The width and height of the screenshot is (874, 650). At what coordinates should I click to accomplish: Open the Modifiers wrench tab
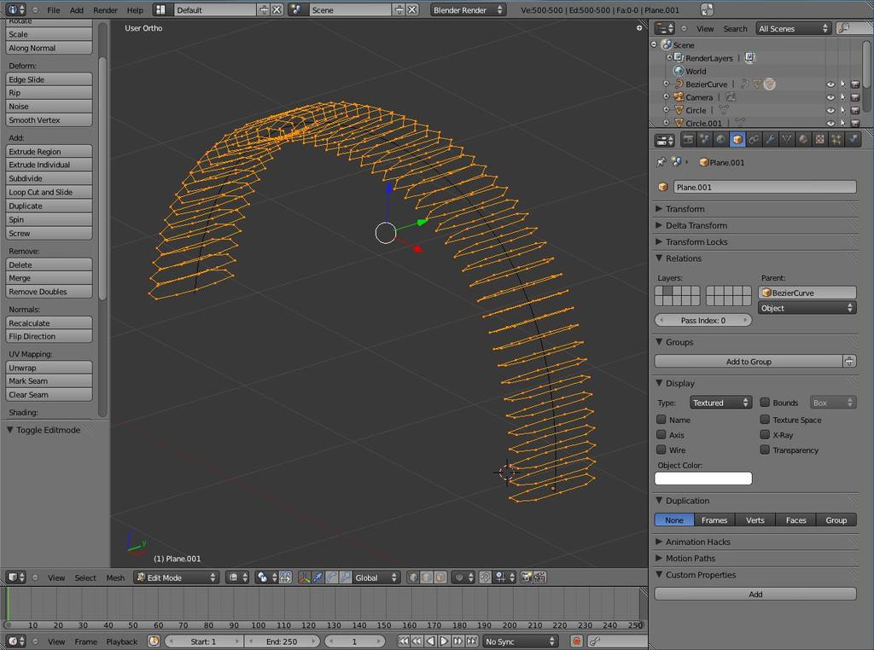tap(771, 140)
